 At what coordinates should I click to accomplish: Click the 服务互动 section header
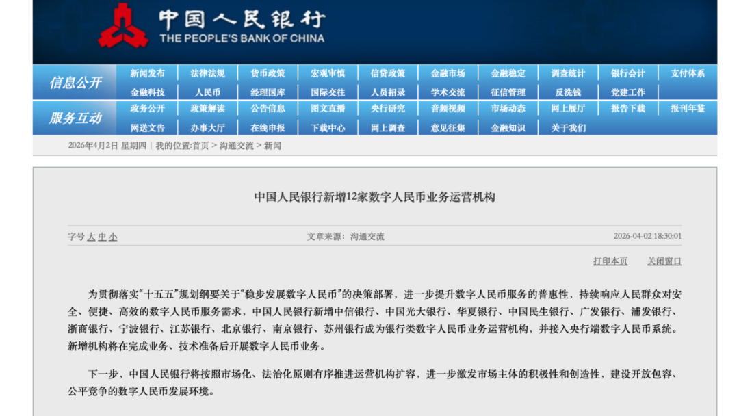point(75,118)
